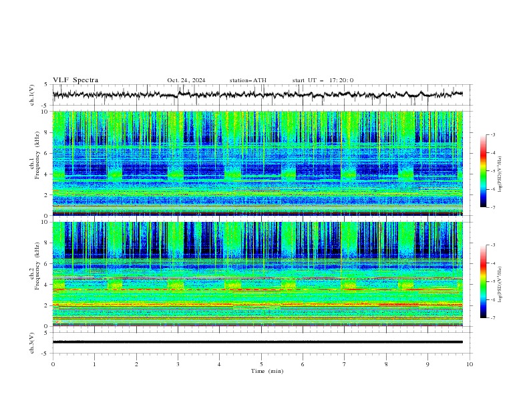Click the '10' tick on time axis
Viewport: 529px width, 409px height.
tap(470, 364)
